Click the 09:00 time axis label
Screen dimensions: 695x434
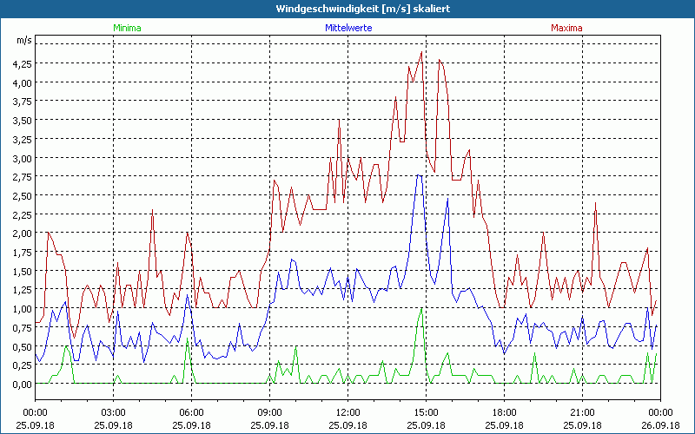tap(269, 413)
